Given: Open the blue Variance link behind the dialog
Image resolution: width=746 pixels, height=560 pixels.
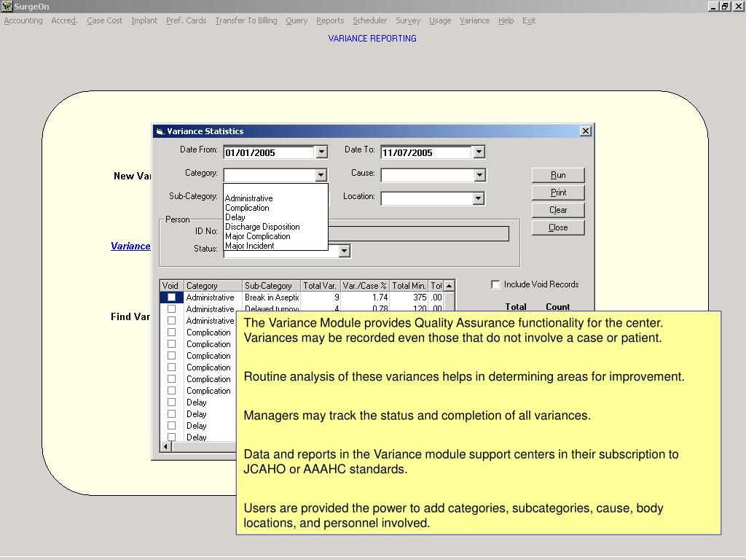Looking at the screenshot, I should coord(130,246).
